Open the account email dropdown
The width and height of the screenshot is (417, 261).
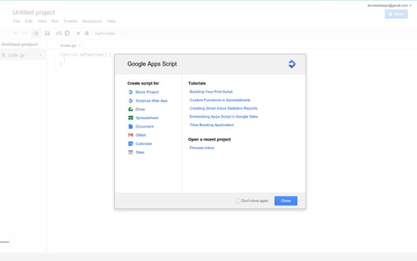coord(410,5)
